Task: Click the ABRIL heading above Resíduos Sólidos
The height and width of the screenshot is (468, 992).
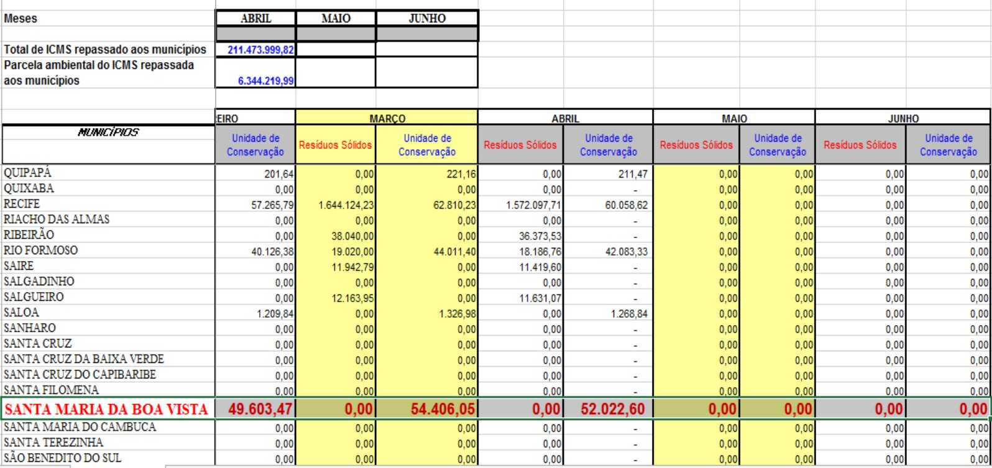Action: pyautogui.click(x=565, y=118)
